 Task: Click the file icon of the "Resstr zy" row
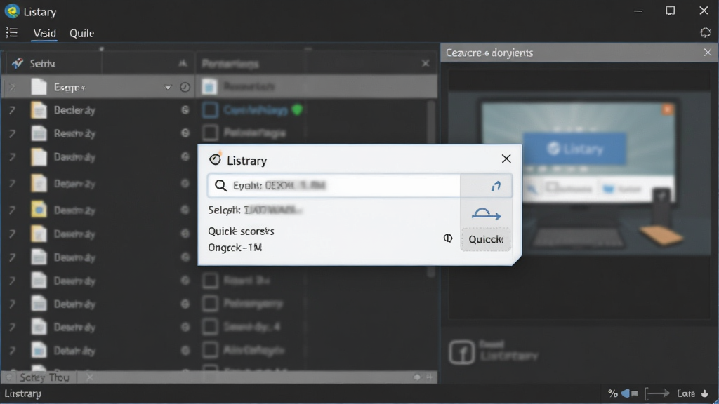tap(39, 133)
